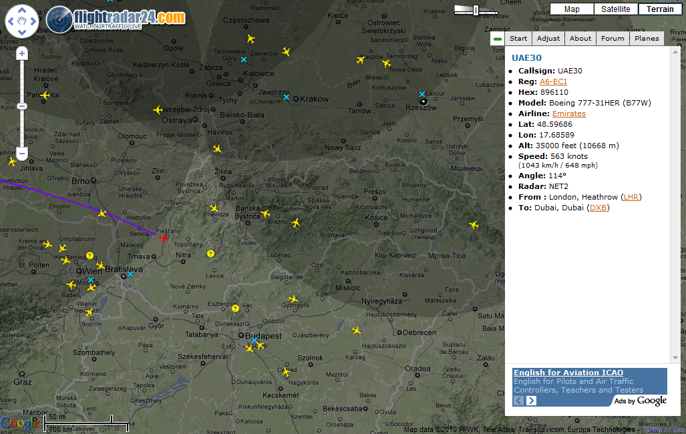This screenshot has height=434, width=686.
Task: Click the info panel scrollbar down arrow
Action: pyautogui.click(x=675, y=357)
